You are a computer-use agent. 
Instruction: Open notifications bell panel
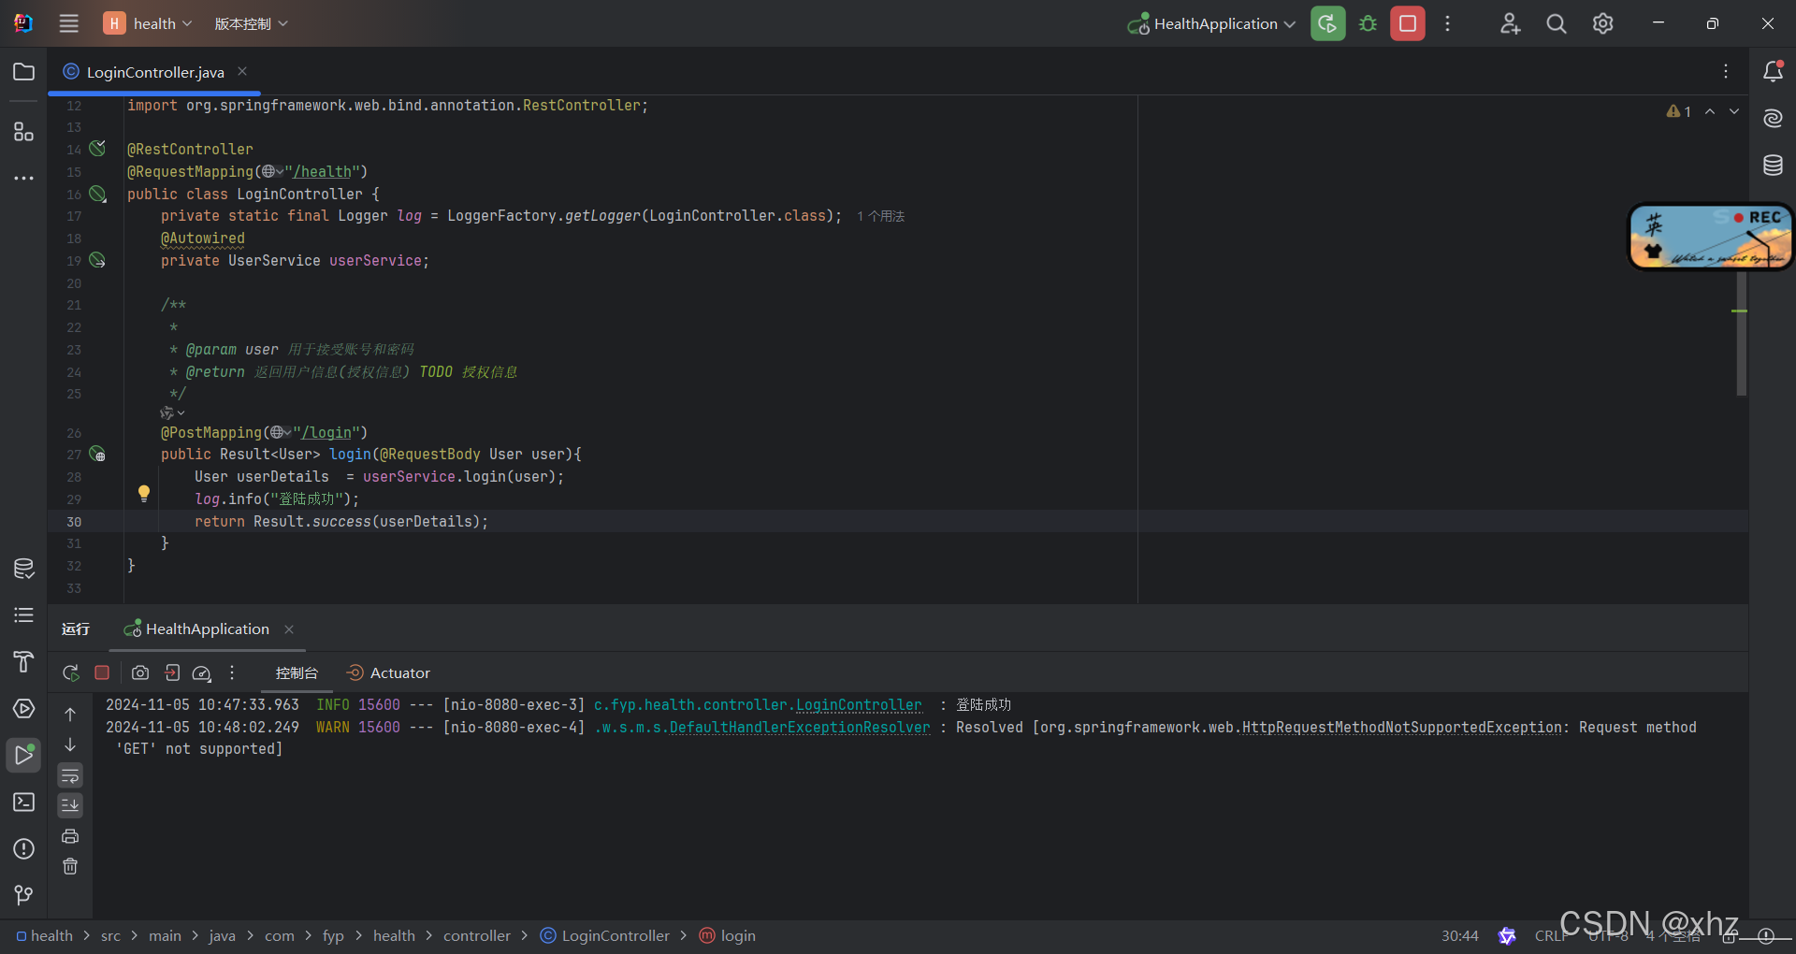point(1773,71)
